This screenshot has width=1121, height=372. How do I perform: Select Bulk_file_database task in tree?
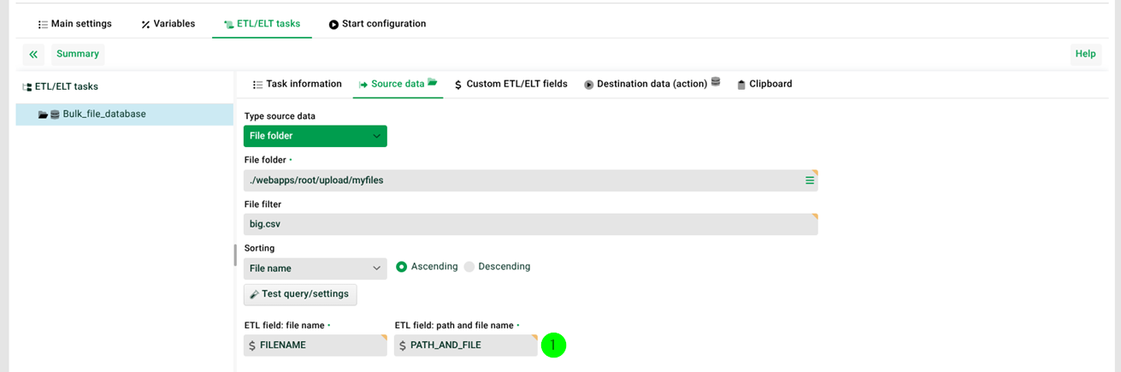pyautogui.click(x=104, y=115)
